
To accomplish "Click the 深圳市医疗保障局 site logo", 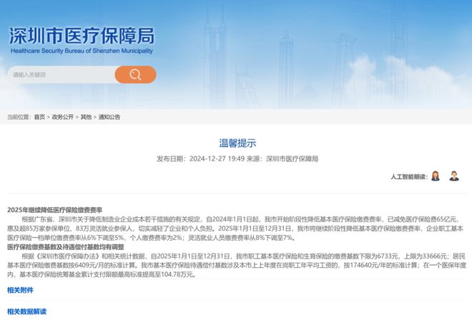I will pos(81,37).
